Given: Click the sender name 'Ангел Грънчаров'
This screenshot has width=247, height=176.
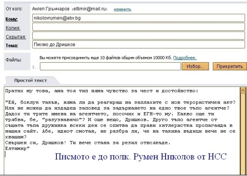Looking at the screenshot, I should (x=51, y=9).
